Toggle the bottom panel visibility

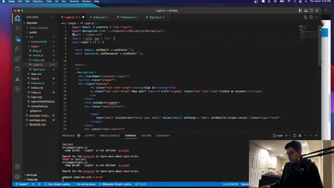point(306,10)
